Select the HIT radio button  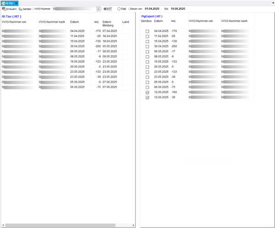tap(105, 9)
